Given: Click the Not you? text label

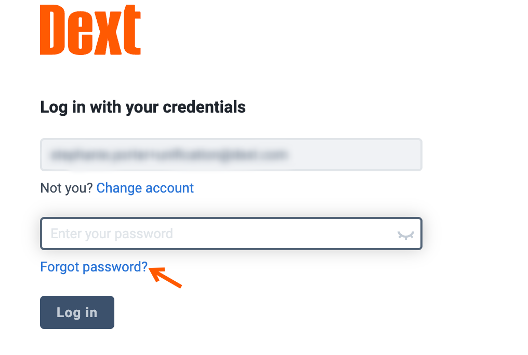Looking at the screenshot, I should tap(67, 188).
